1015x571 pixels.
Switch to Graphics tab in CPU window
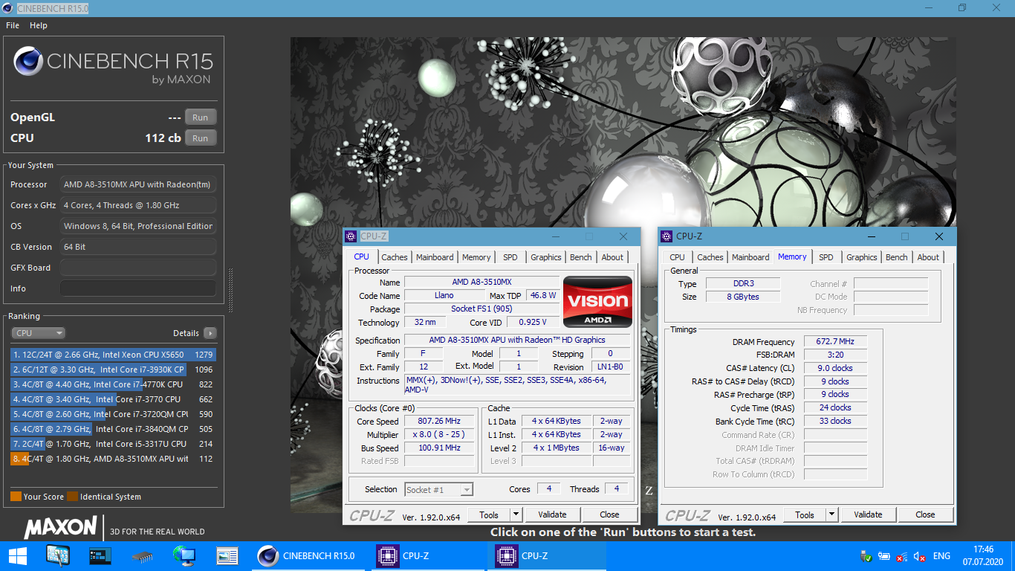click(x=546, y=257)
